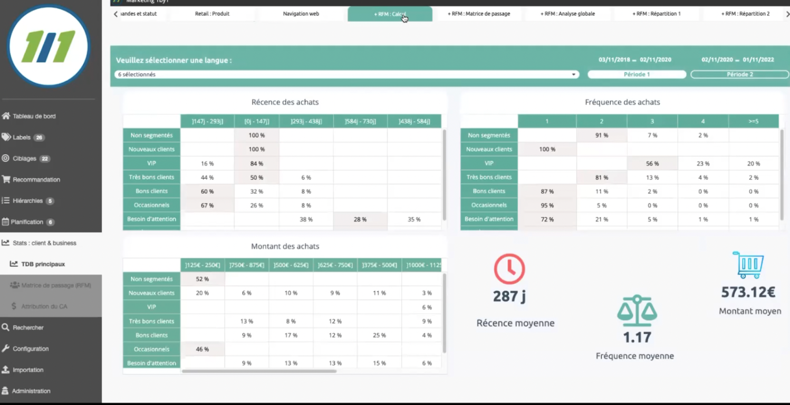Open the RFM : Calcul tab
790x405 pixels.
tap(390, 14)
